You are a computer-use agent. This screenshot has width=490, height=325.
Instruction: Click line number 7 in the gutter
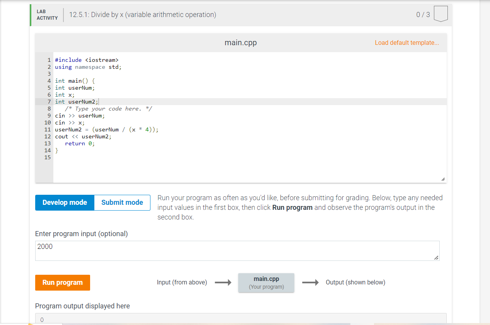[x=49, y=102]
